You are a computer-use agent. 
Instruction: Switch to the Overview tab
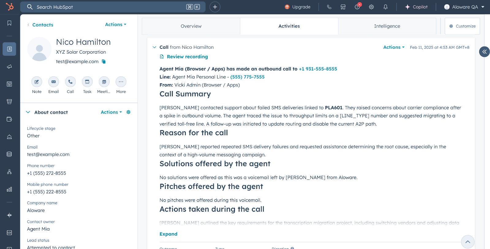point(191,26)
